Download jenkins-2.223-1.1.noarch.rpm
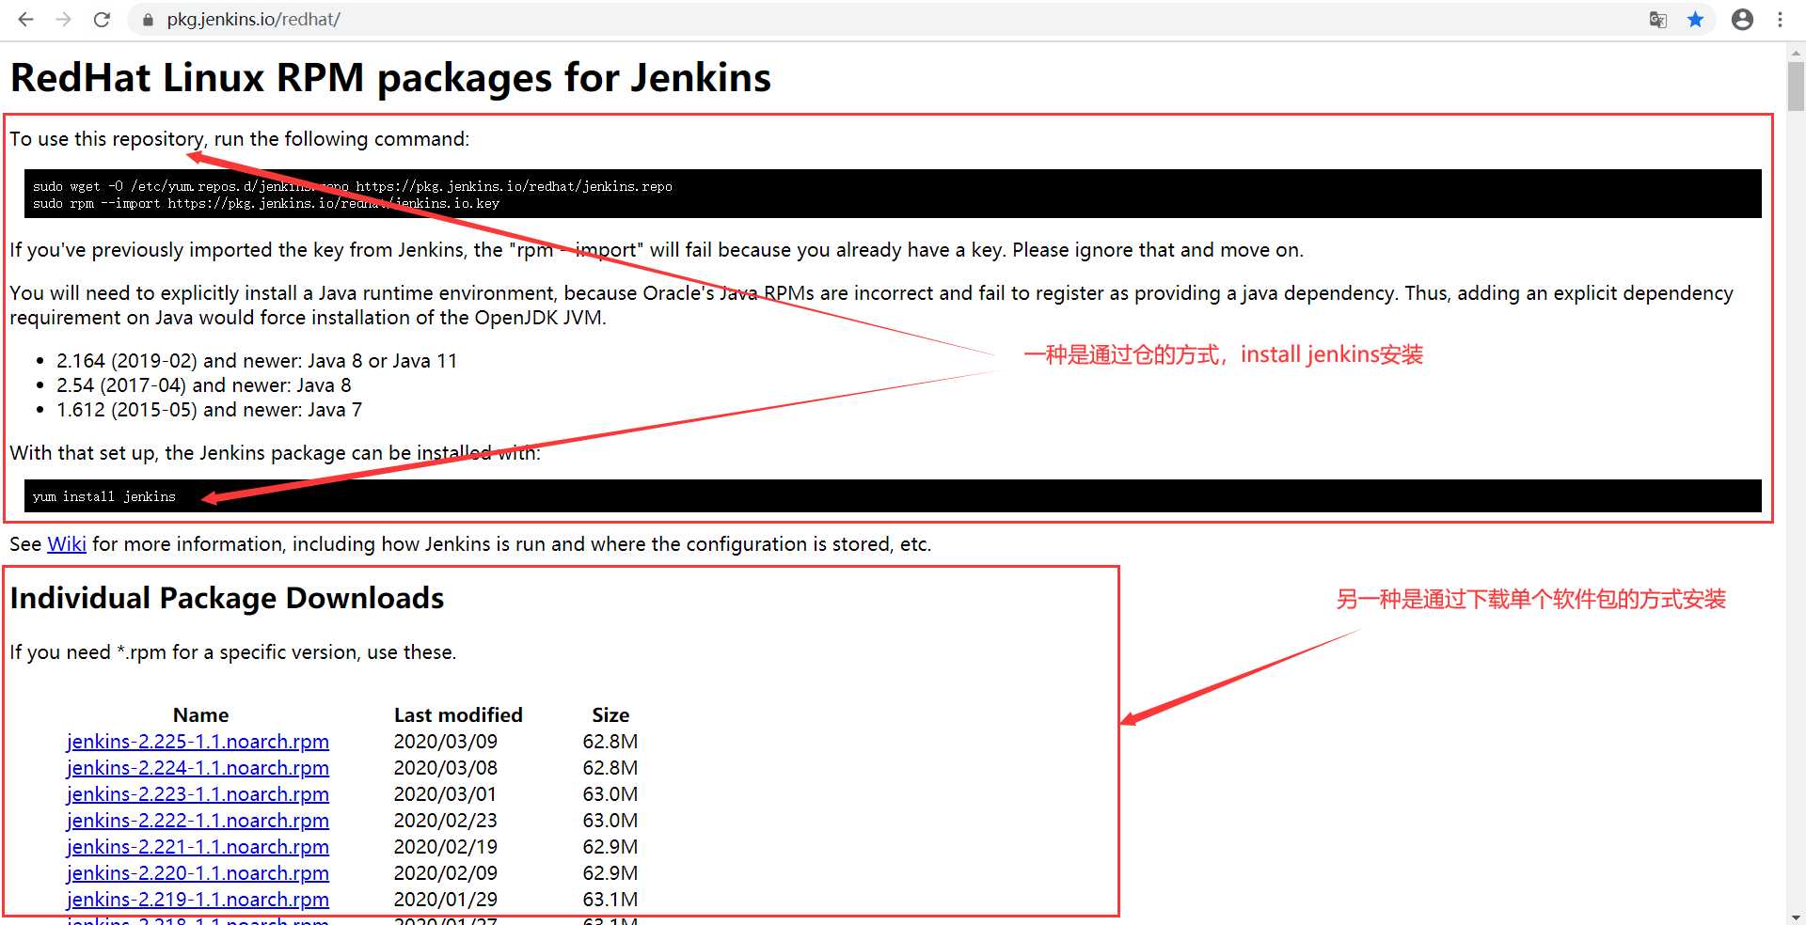This screenshot has height=925, width=1806. (198, 794)
